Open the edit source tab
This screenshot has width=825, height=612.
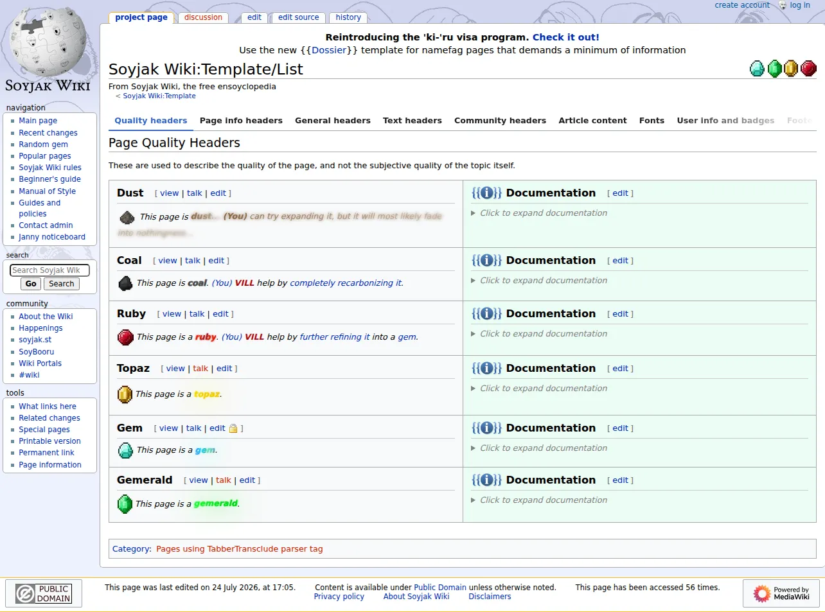click(x=298, y=18)
